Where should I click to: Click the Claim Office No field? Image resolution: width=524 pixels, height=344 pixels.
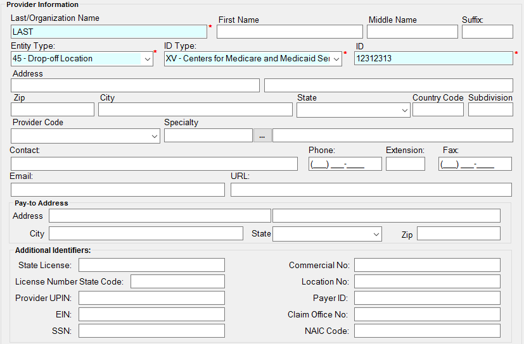point(428,314)
